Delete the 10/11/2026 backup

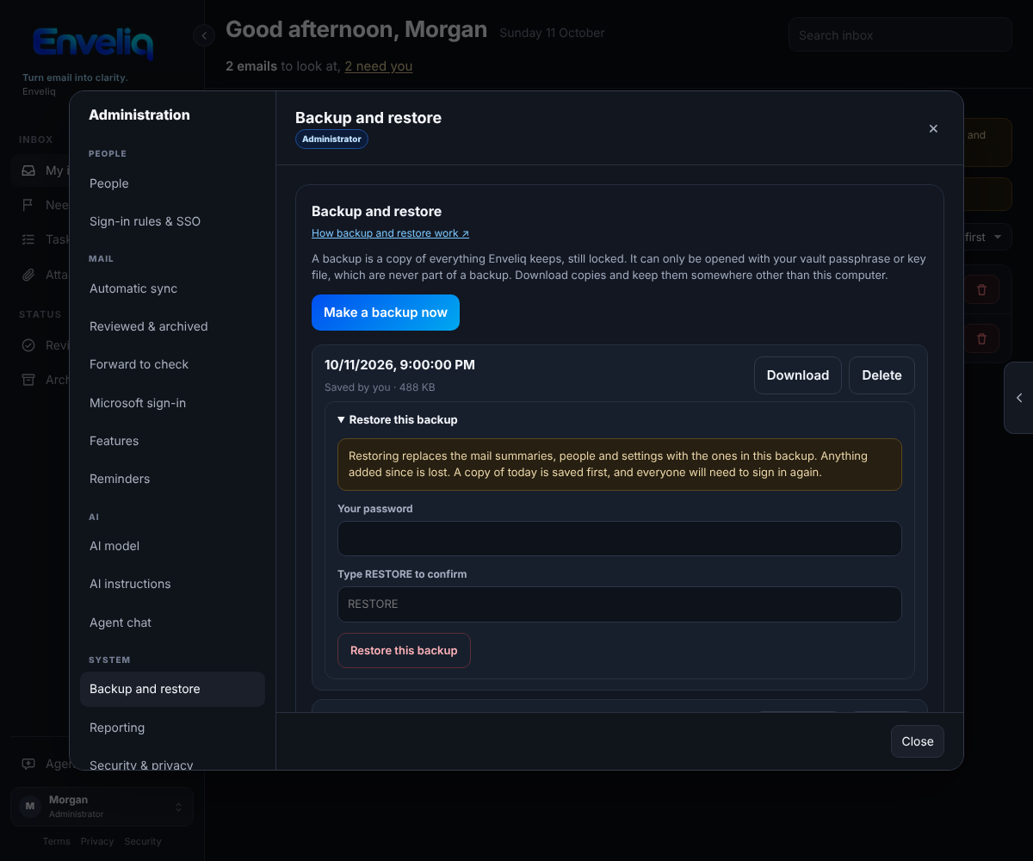[881, 375]
